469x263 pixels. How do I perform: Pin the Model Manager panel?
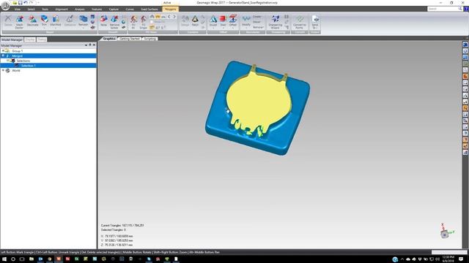(x=90, y=45)
